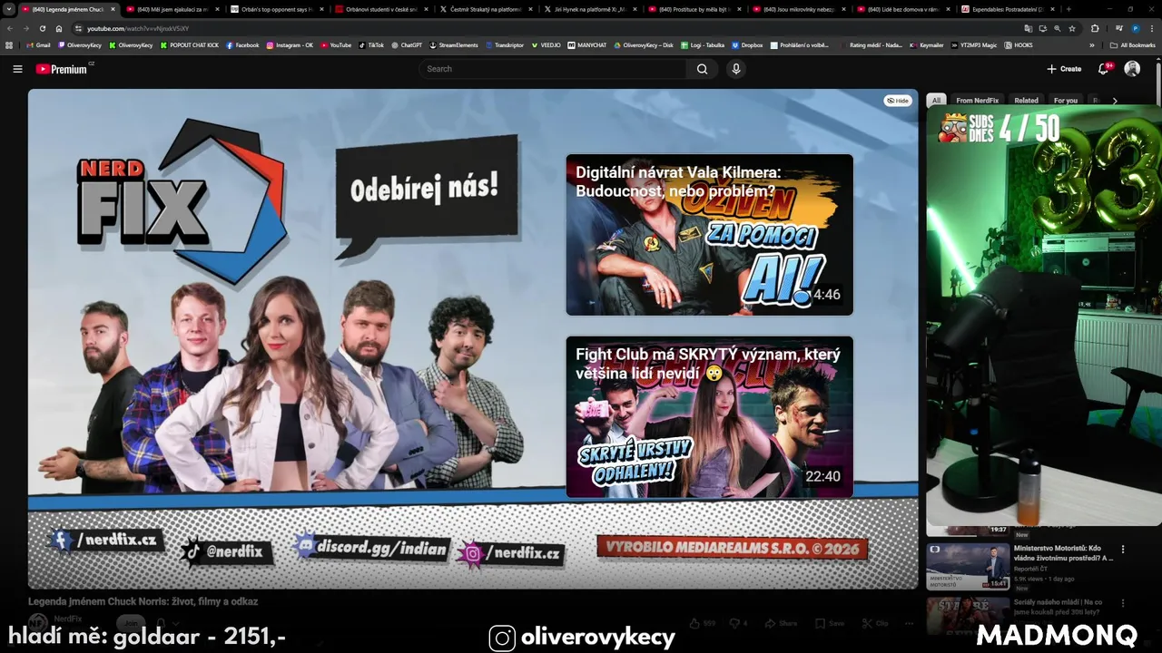The width and height of the screenshot is (1162, 653).
Task: Open Fight Club má SKRYTÝ význam video
Action: point(709,417)
